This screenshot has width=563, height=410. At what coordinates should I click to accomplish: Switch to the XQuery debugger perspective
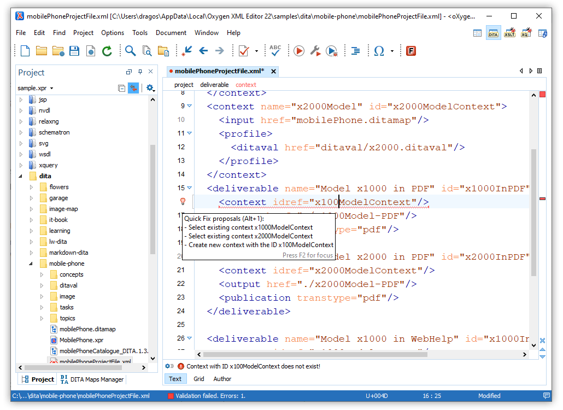[526, 33]
